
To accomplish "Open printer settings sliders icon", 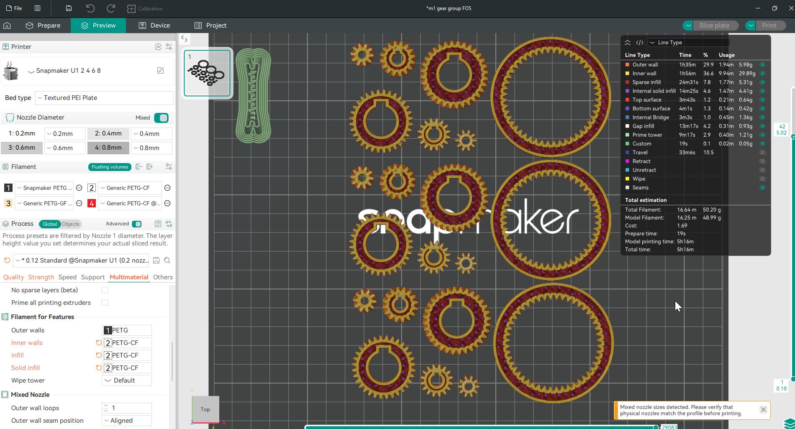I will (169, 47).
